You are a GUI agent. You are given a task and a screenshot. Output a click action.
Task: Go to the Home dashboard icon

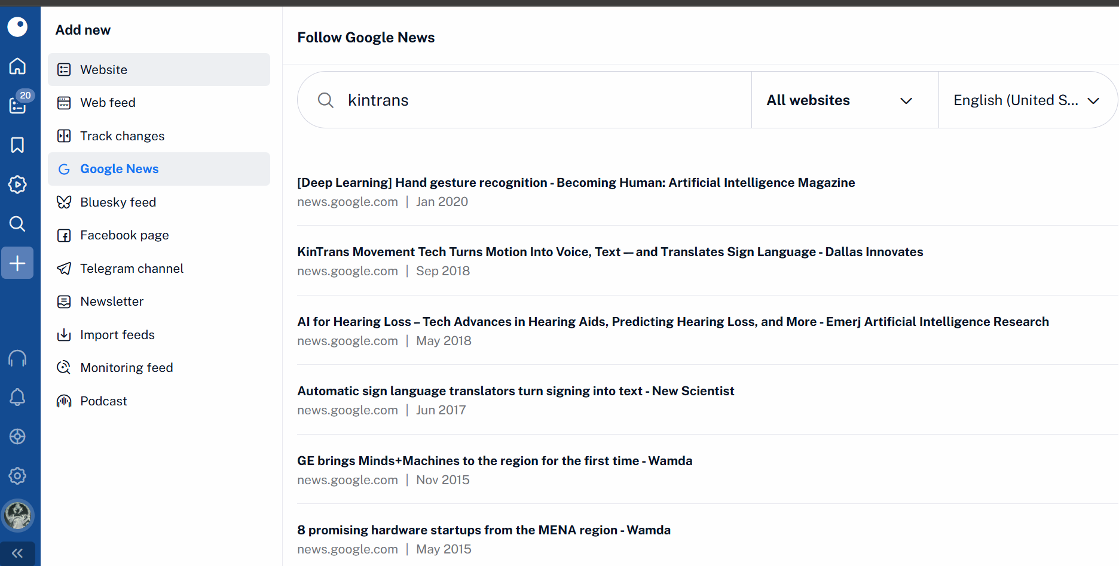(17, 66)
